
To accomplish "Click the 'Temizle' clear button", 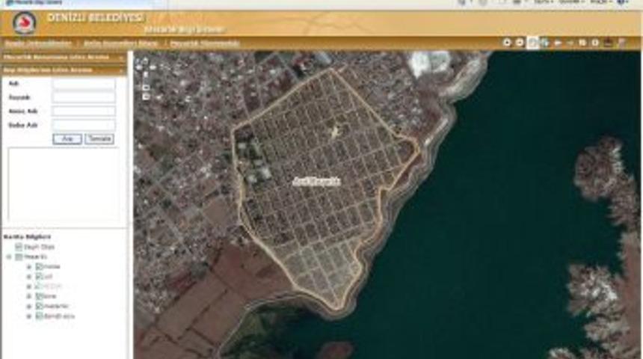I will click(x=99, y=139).
